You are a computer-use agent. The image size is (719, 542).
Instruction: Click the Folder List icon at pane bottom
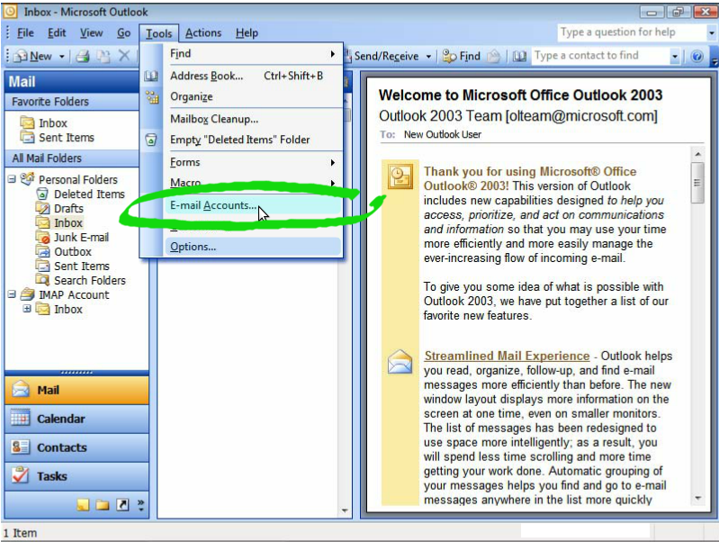pyautogui.click(x=103, y=505)
